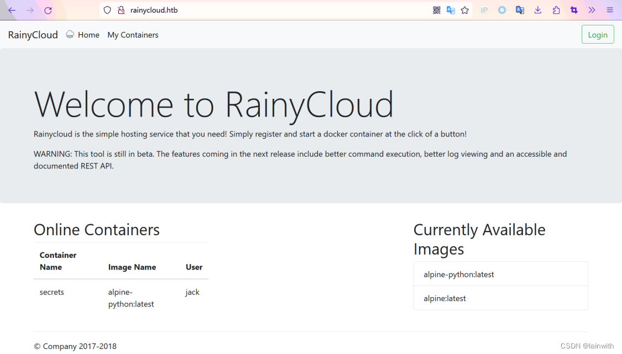Click the browser forward arrow
622x354 pixels.
pos(30,10)
